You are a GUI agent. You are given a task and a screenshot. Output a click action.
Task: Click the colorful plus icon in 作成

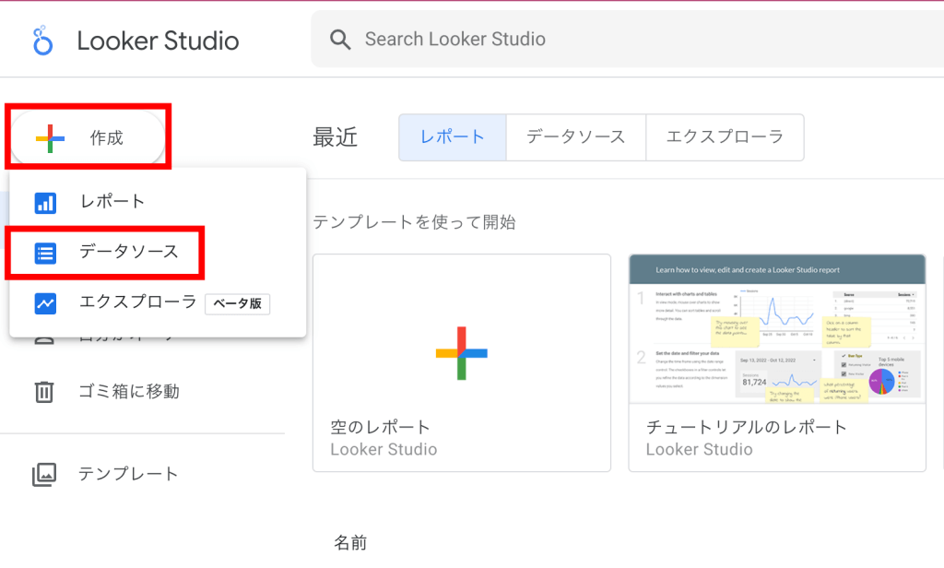point(50,138)
